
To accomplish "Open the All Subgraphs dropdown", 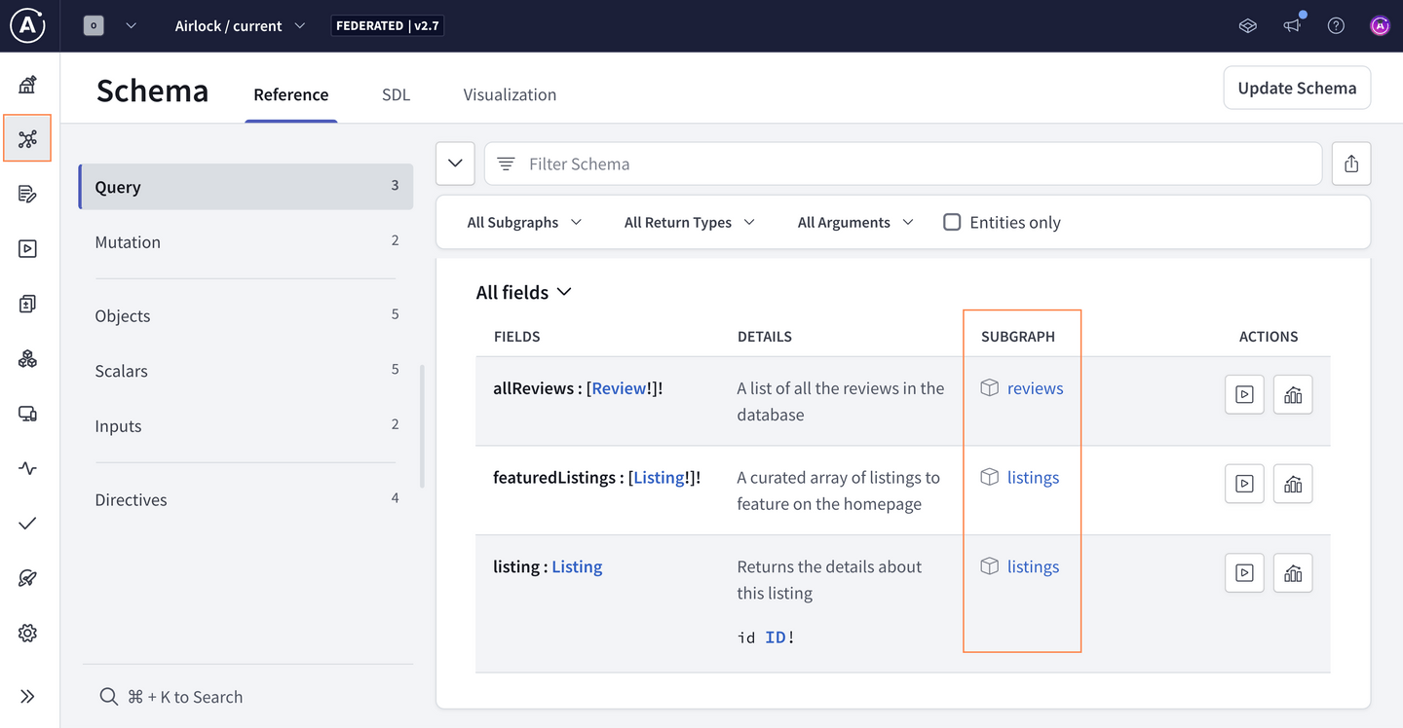I will [524, 222].
